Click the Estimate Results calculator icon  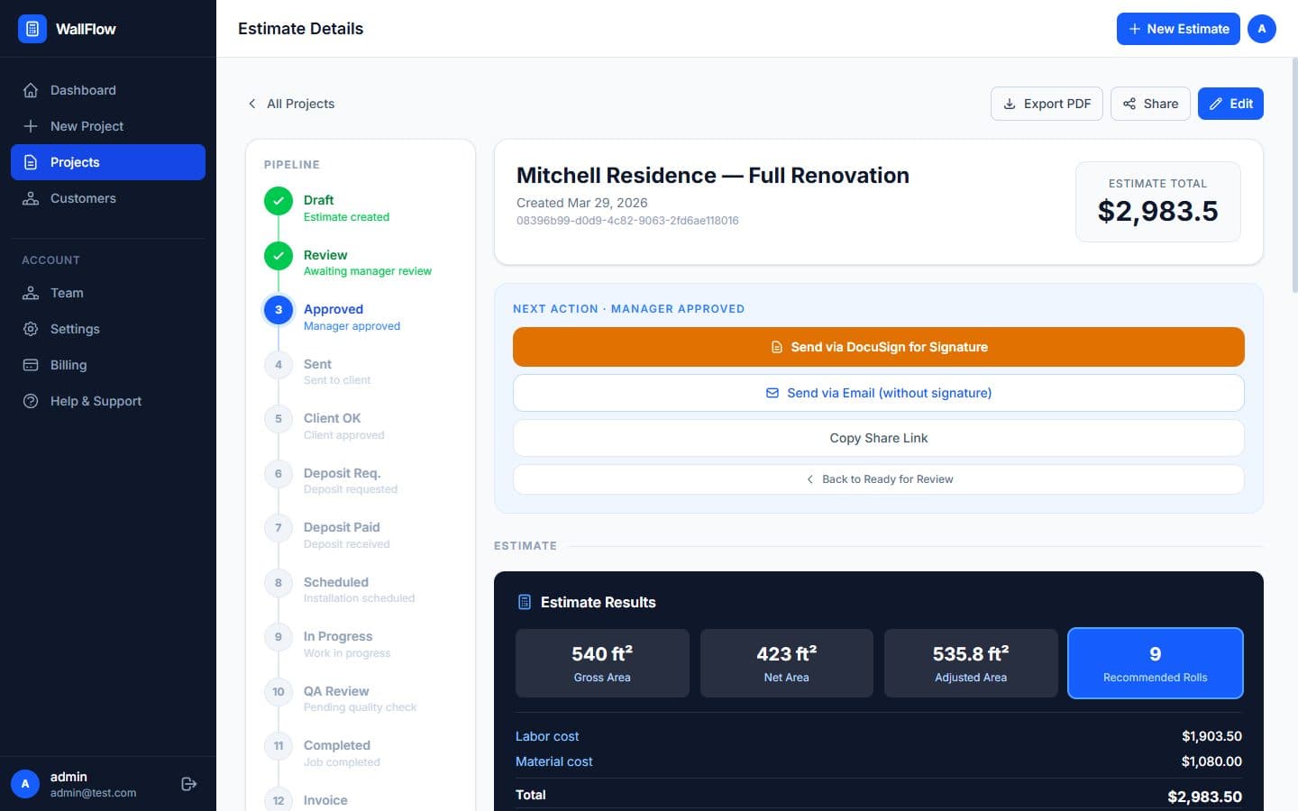[x=525, y=602]
